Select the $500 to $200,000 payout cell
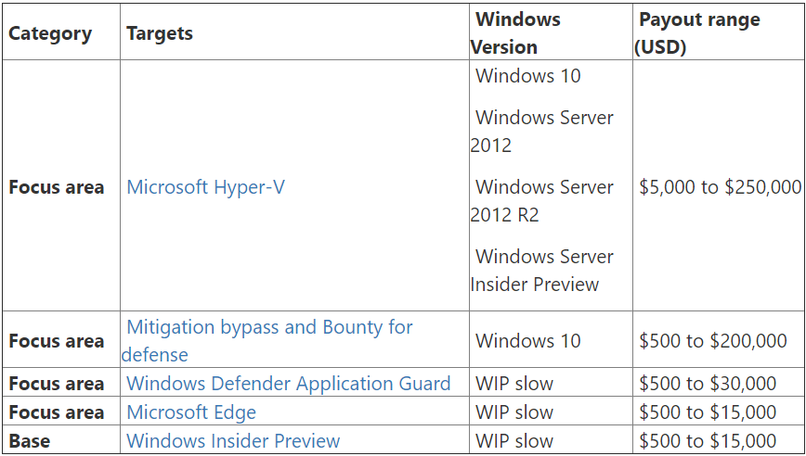Image resolution: width=806 pixels, height=456 pixels. tap(712, 341)
